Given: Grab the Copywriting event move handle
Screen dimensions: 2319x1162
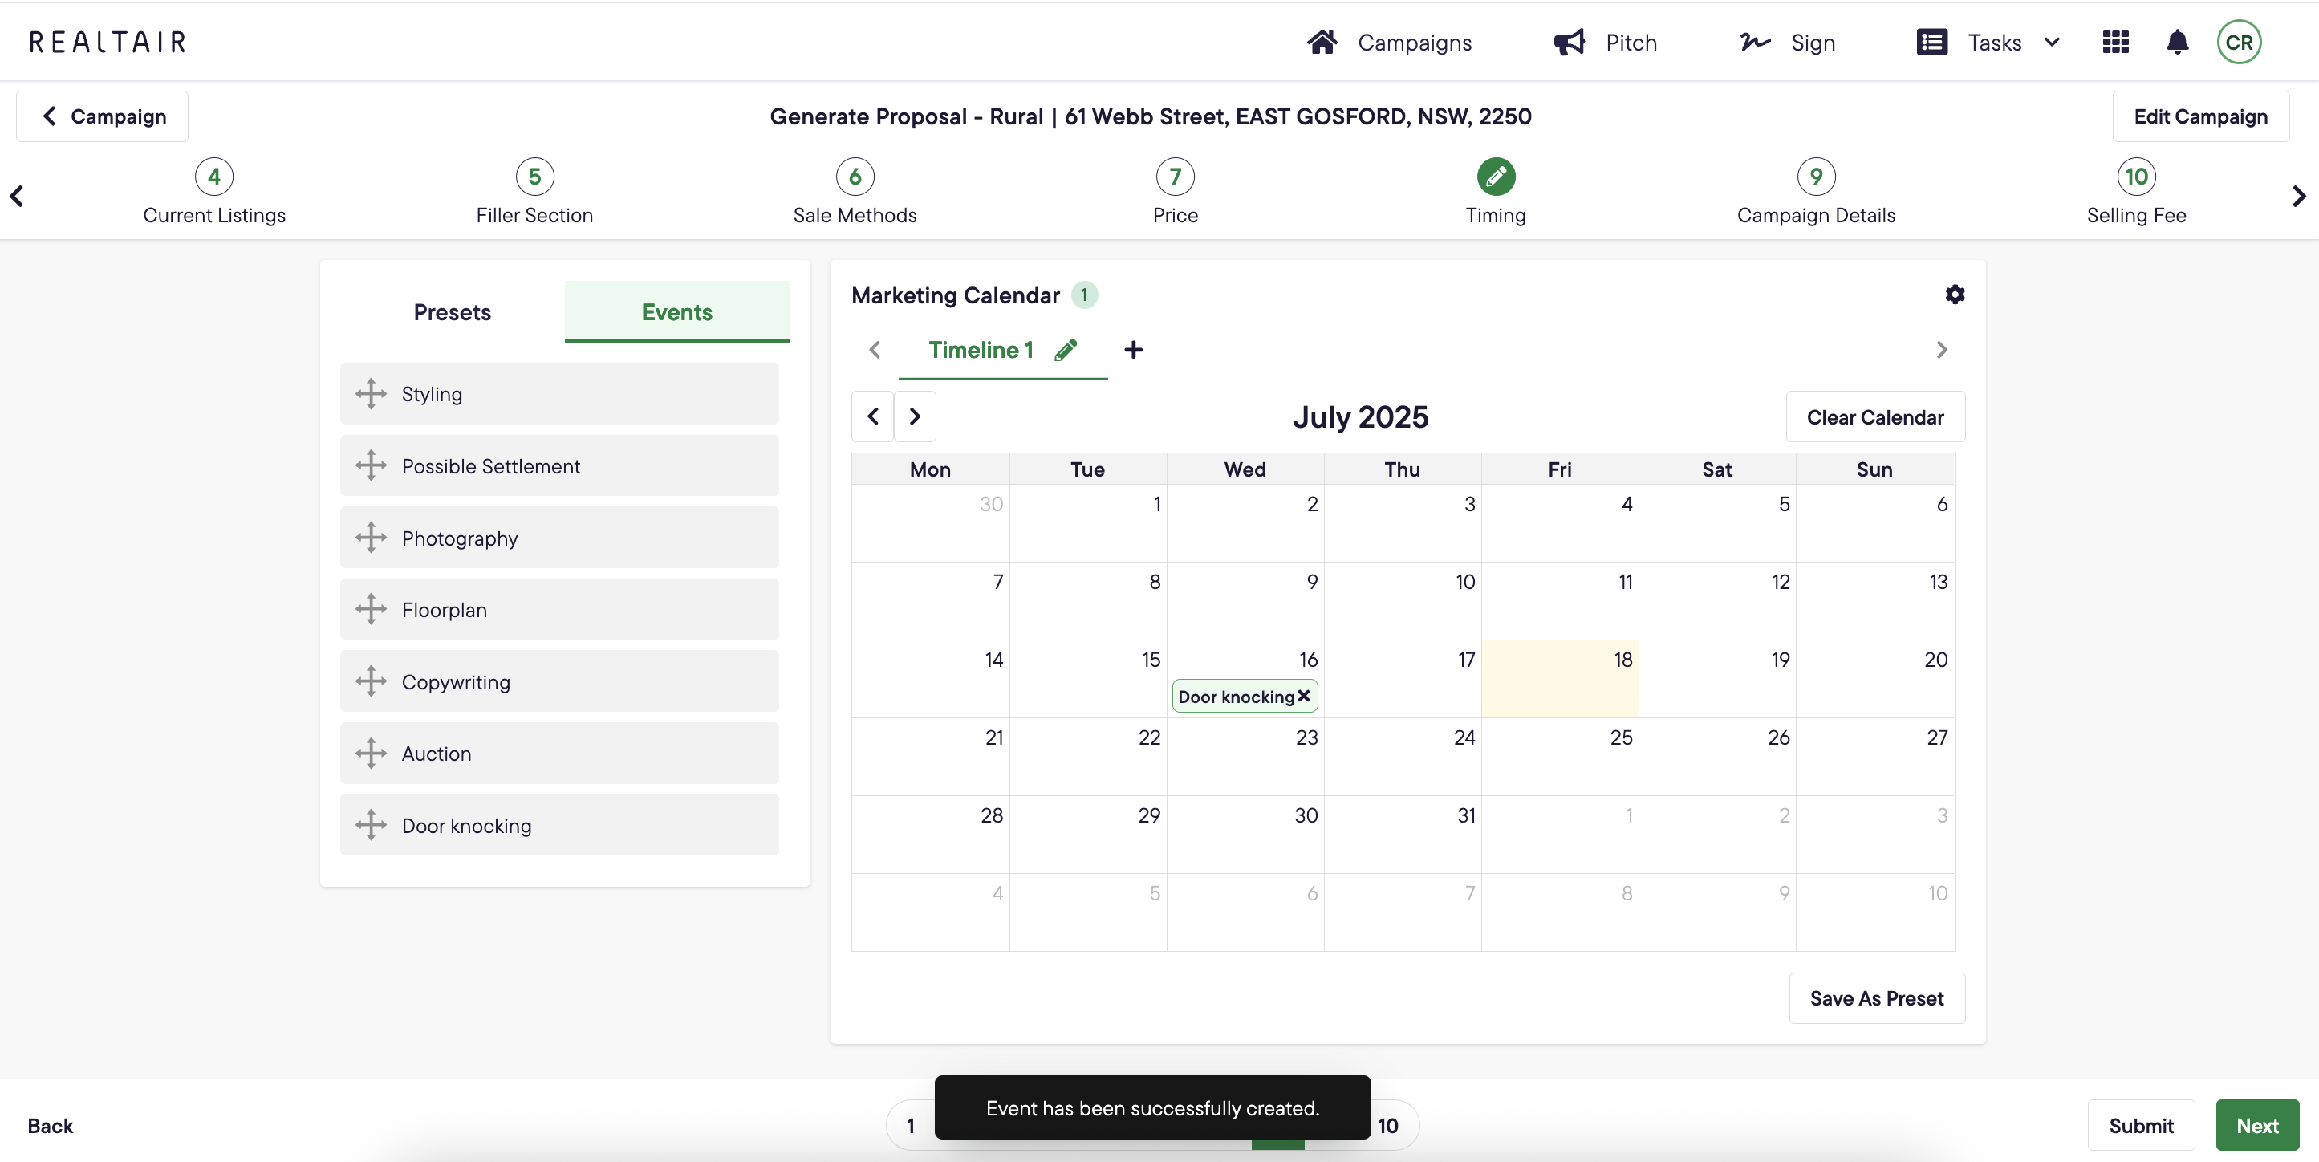Looking at the screenshot, I should pos(371,681).
